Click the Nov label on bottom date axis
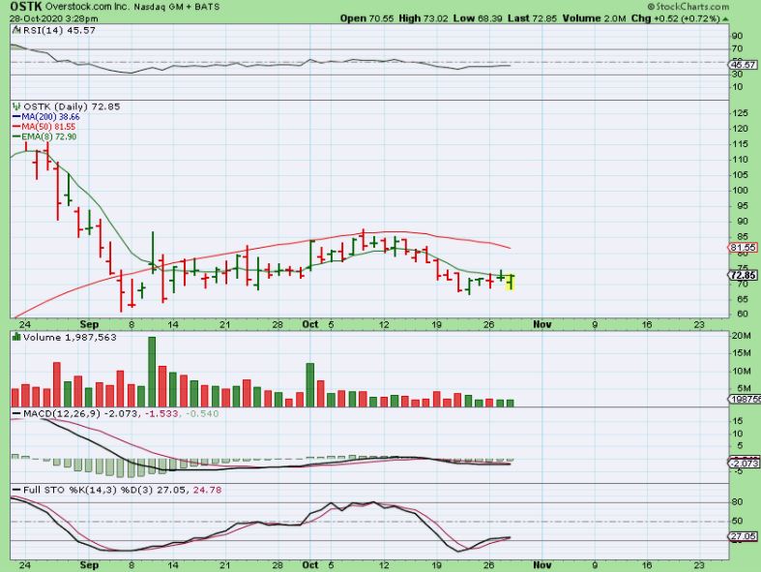761x572 pixels. coord(541,565)
